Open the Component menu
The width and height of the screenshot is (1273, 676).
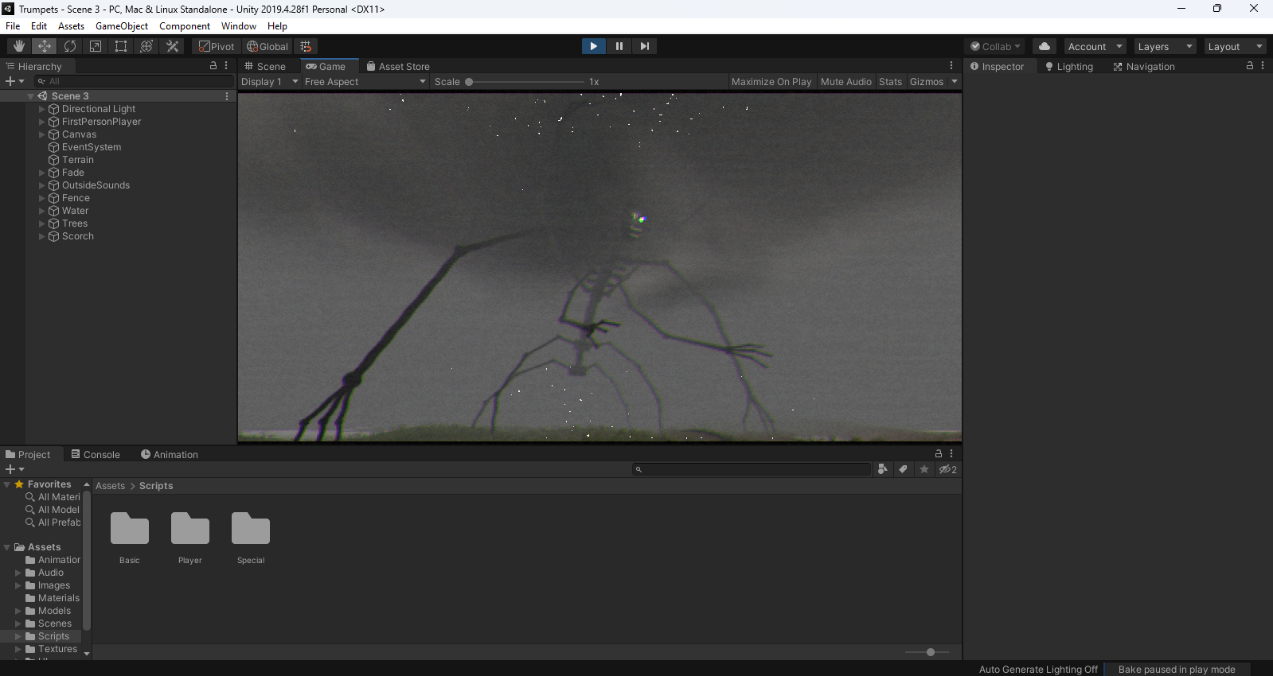(x=185, y=26)
